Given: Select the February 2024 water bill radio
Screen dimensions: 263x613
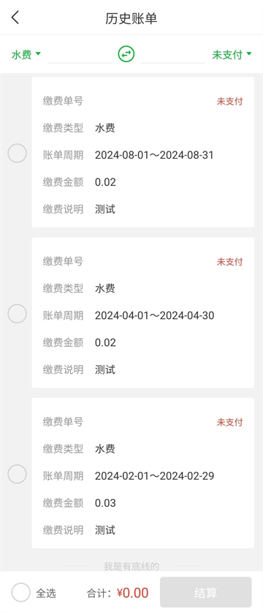Looking at the screenshot, I should pos(18,474).
